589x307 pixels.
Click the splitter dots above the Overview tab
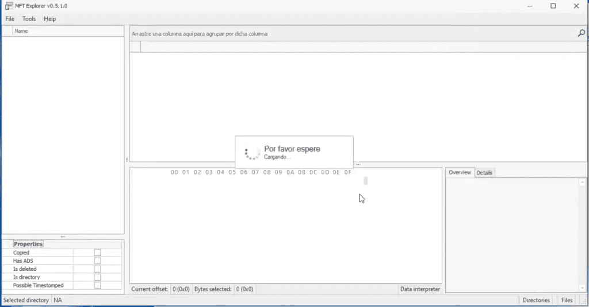(x=358, y=165)
